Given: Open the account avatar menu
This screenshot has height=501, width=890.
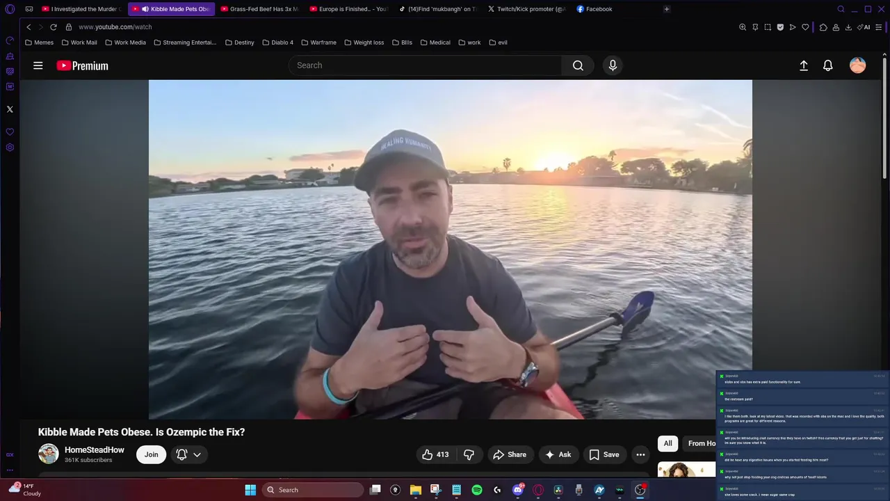Looking at the screenshot, I should [x=858, y=65].
